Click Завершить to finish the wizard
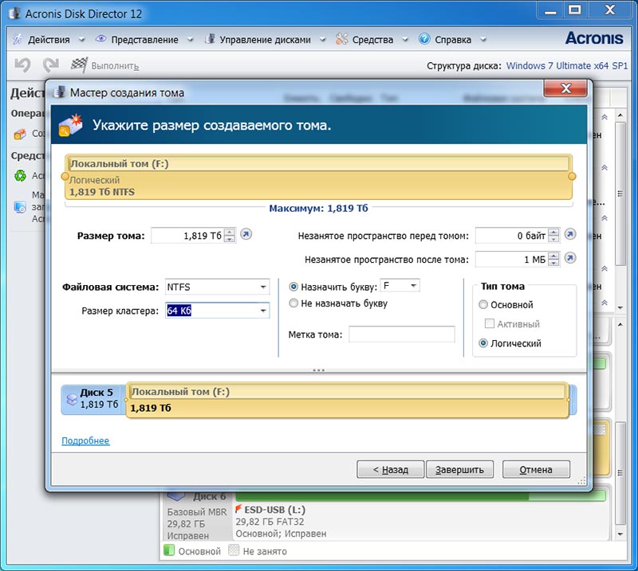 [x=459, y=469]
